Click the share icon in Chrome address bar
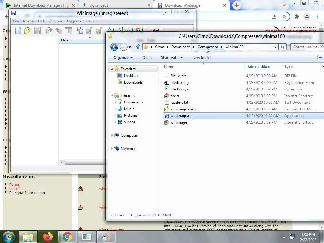 (274, 17)
